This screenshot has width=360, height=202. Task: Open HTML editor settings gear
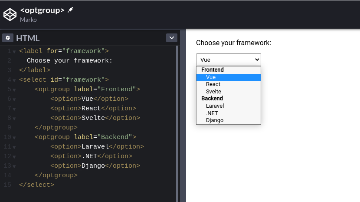click(8, 38)
